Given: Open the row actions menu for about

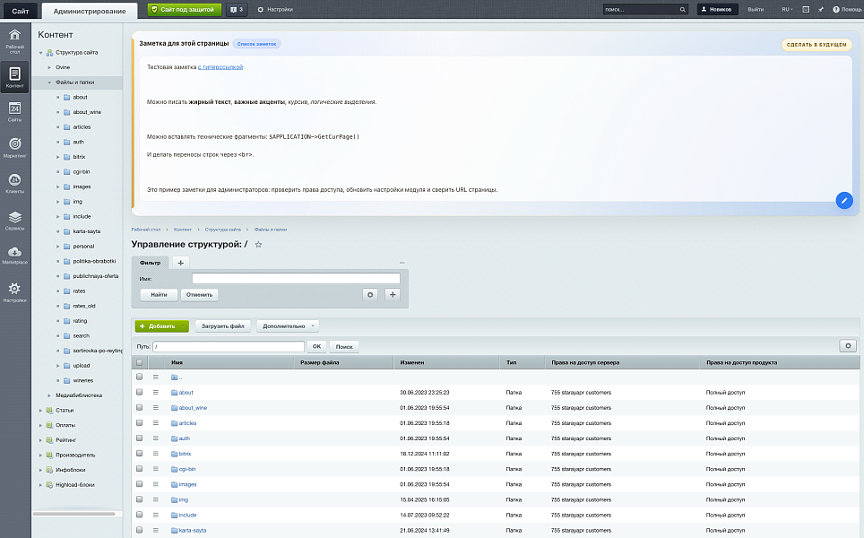Looking at the screenshot, I should point(156,393).
